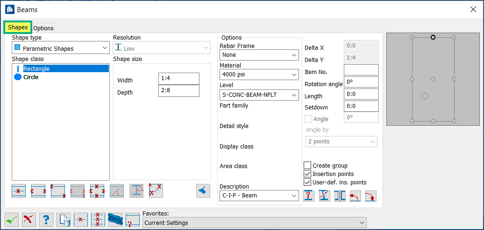Open the Favorites Current Settings dropdown
Image resolution: width=484 pixels, height=230 pixels.
pyautogui.click(x=254, y=223)
